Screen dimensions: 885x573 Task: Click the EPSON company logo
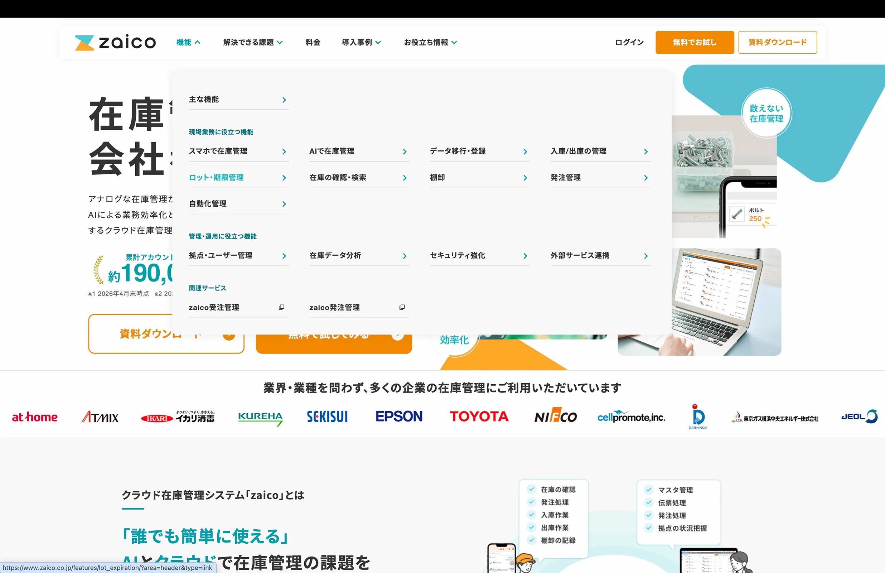[x=398, y=416]
